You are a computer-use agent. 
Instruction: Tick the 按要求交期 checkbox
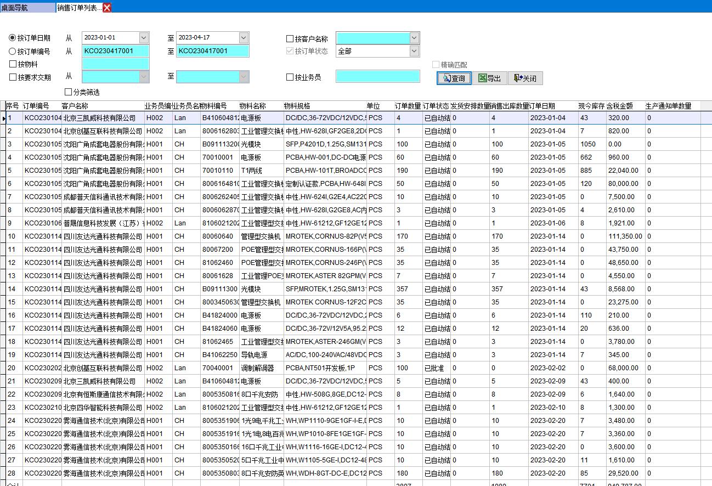pos(13,77)
